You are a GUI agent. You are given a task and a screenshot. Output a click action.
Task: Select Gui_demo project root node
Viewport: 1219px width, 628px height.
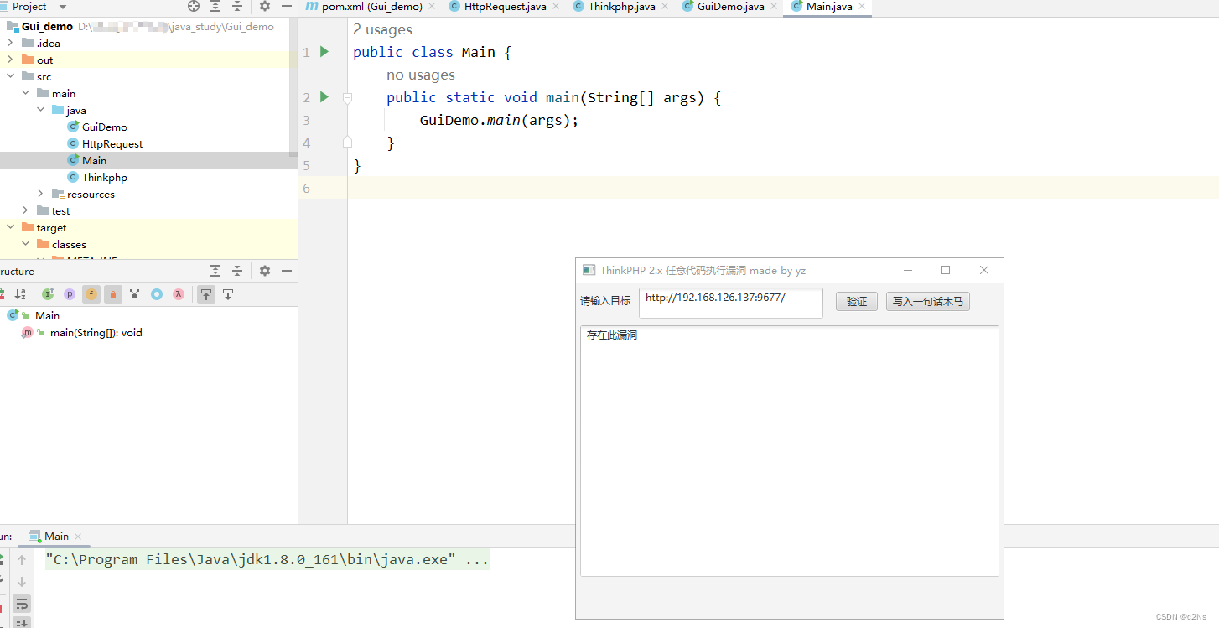coord(48,26)
